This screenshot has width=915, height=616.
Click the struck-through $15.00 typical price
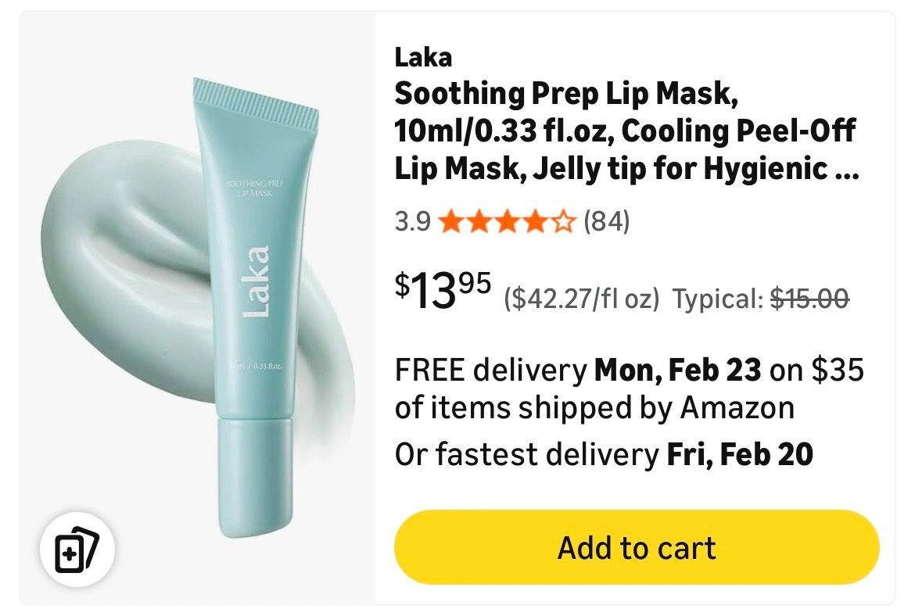[810, 299]
